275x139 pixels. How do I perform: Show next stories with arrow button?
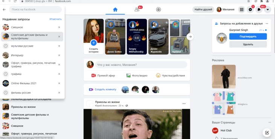pos(190,37)
